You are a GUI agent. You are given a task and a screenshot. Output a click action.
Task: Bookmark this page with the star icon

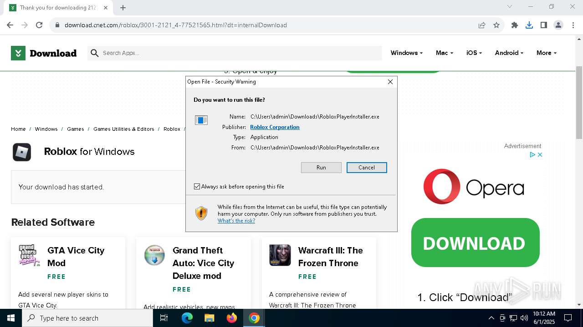(496, 25)
